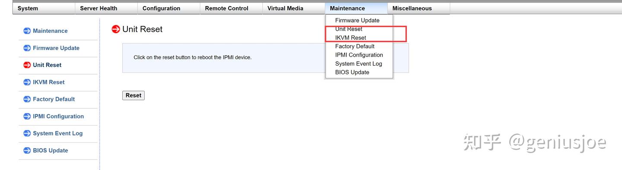Open the System Event Log sidebar link
The image size is (622, 170).
tap(57, 133)
